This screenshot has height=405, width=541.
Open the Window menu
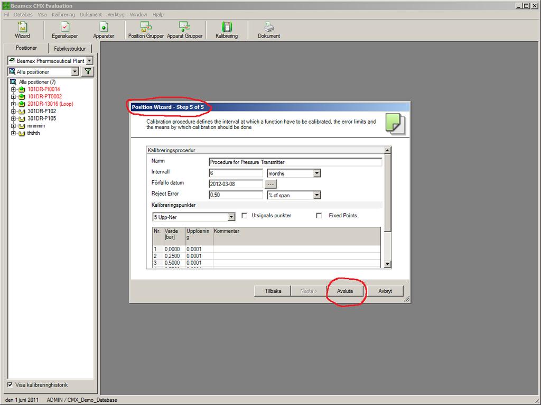138,14
